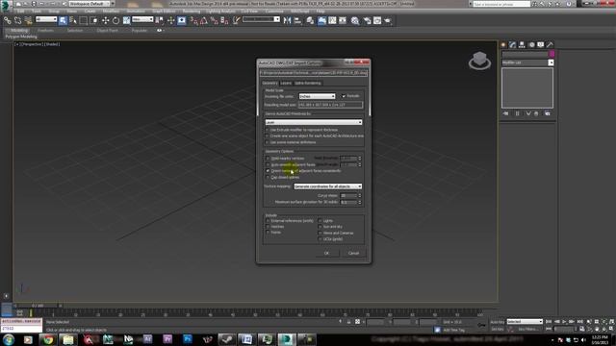Open Named Selection Sets dropdown
This screenshot has width=616, height=346.
(x=261, y=19)
